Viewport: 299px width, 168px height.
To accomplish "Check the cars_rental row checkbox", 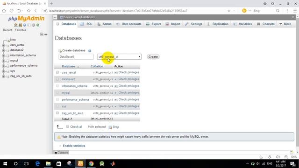I will (x=57, y=72).
